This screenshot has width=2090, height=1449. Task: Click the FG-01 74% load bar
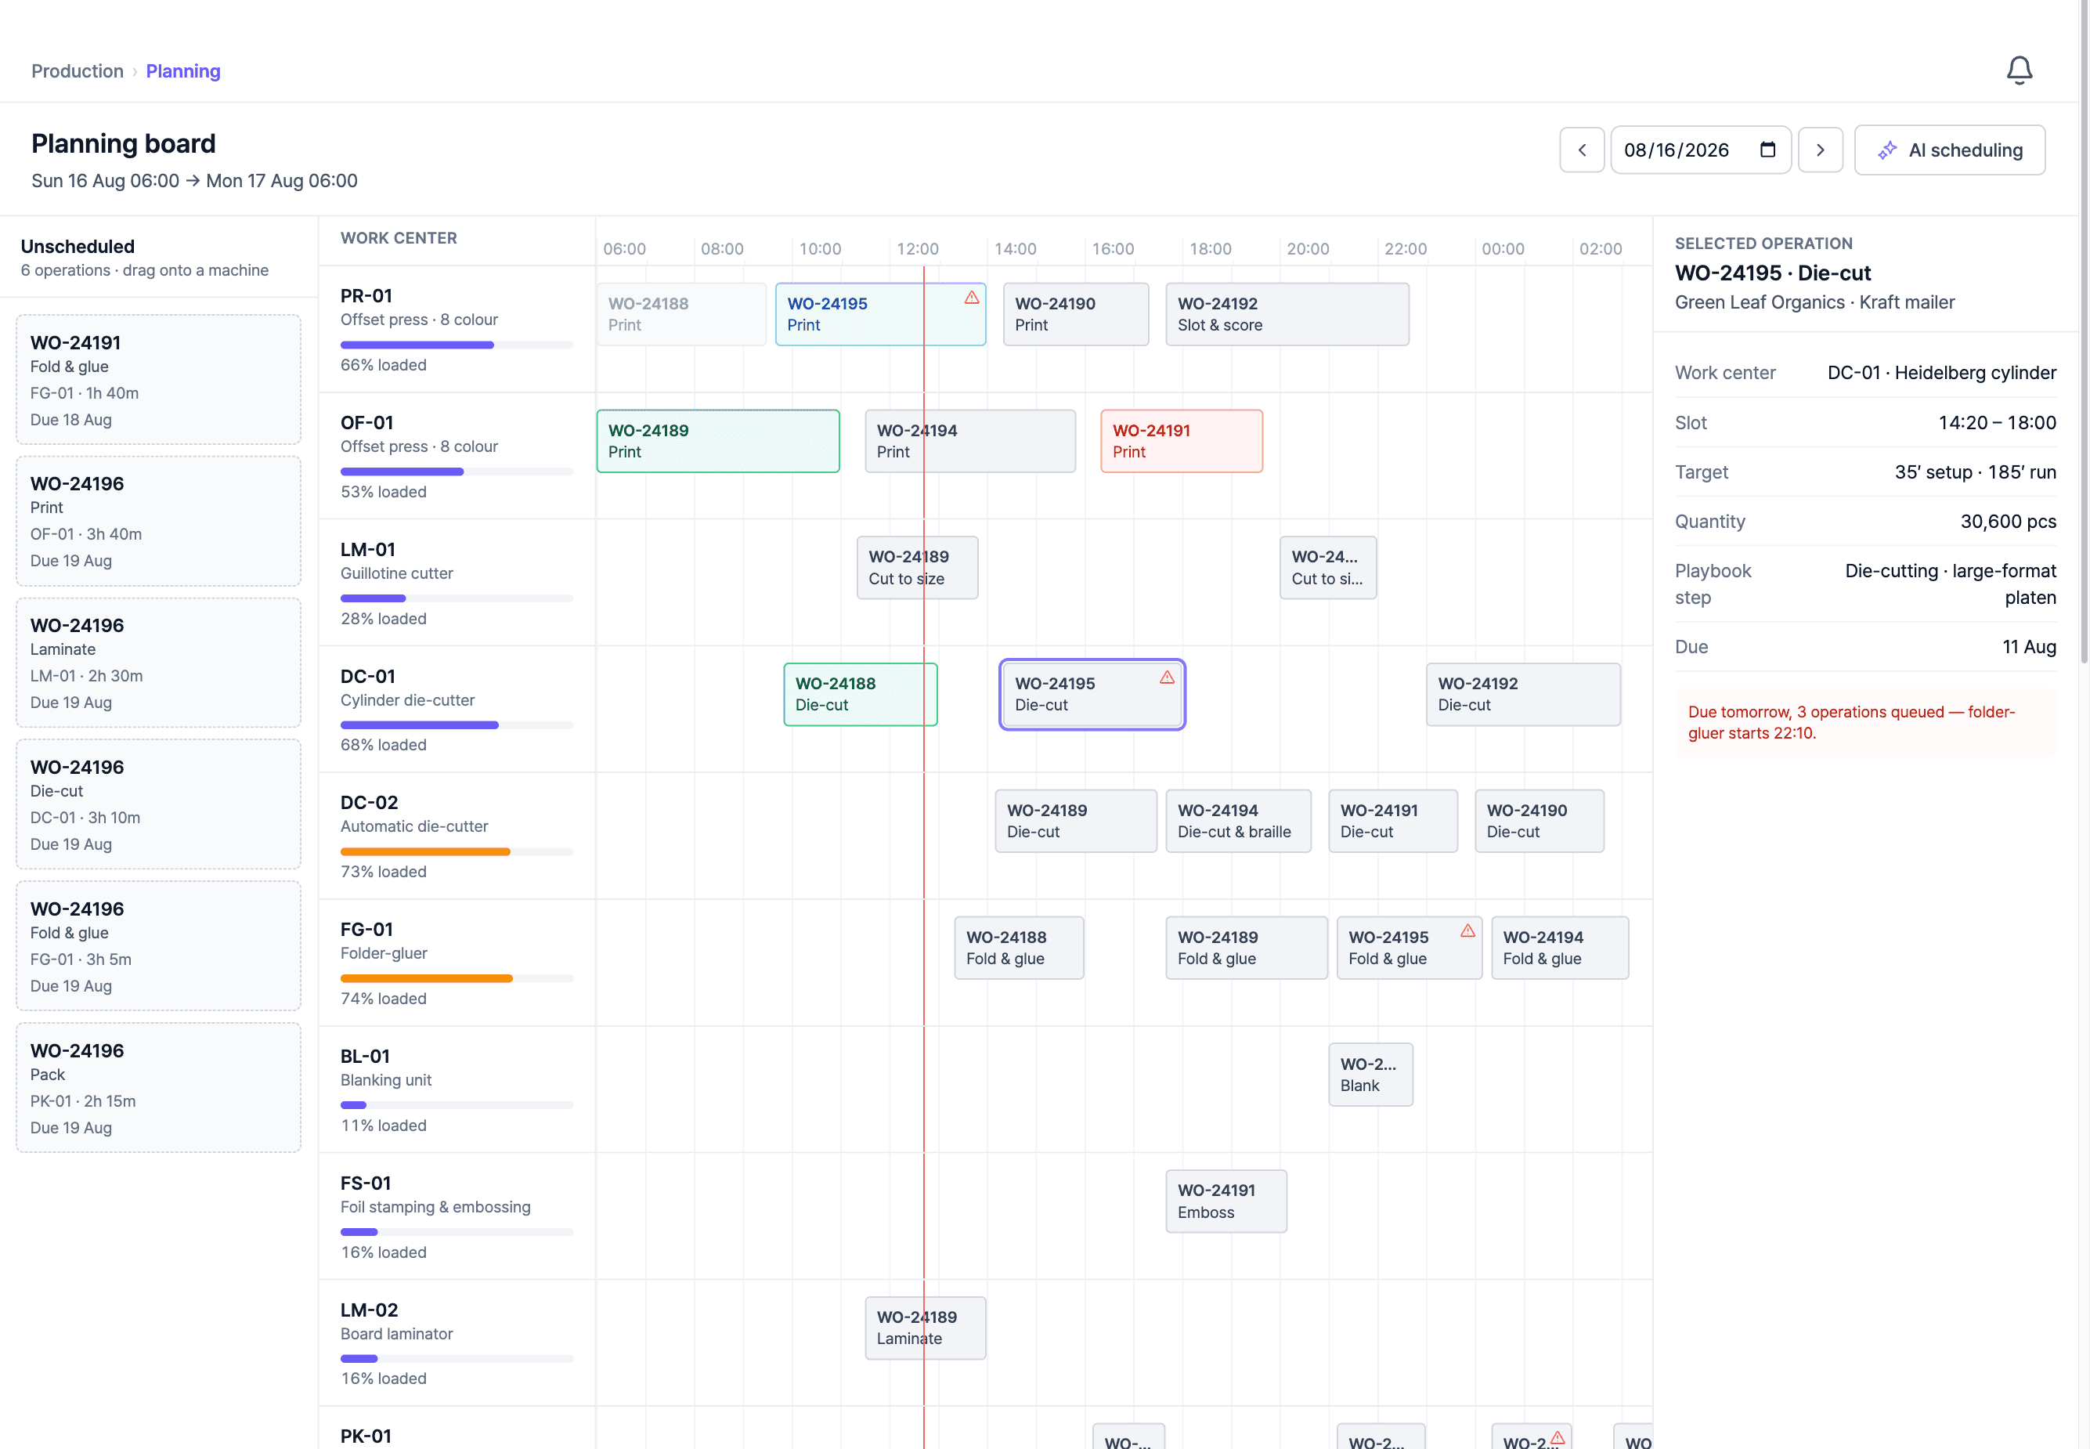(457, 979)
